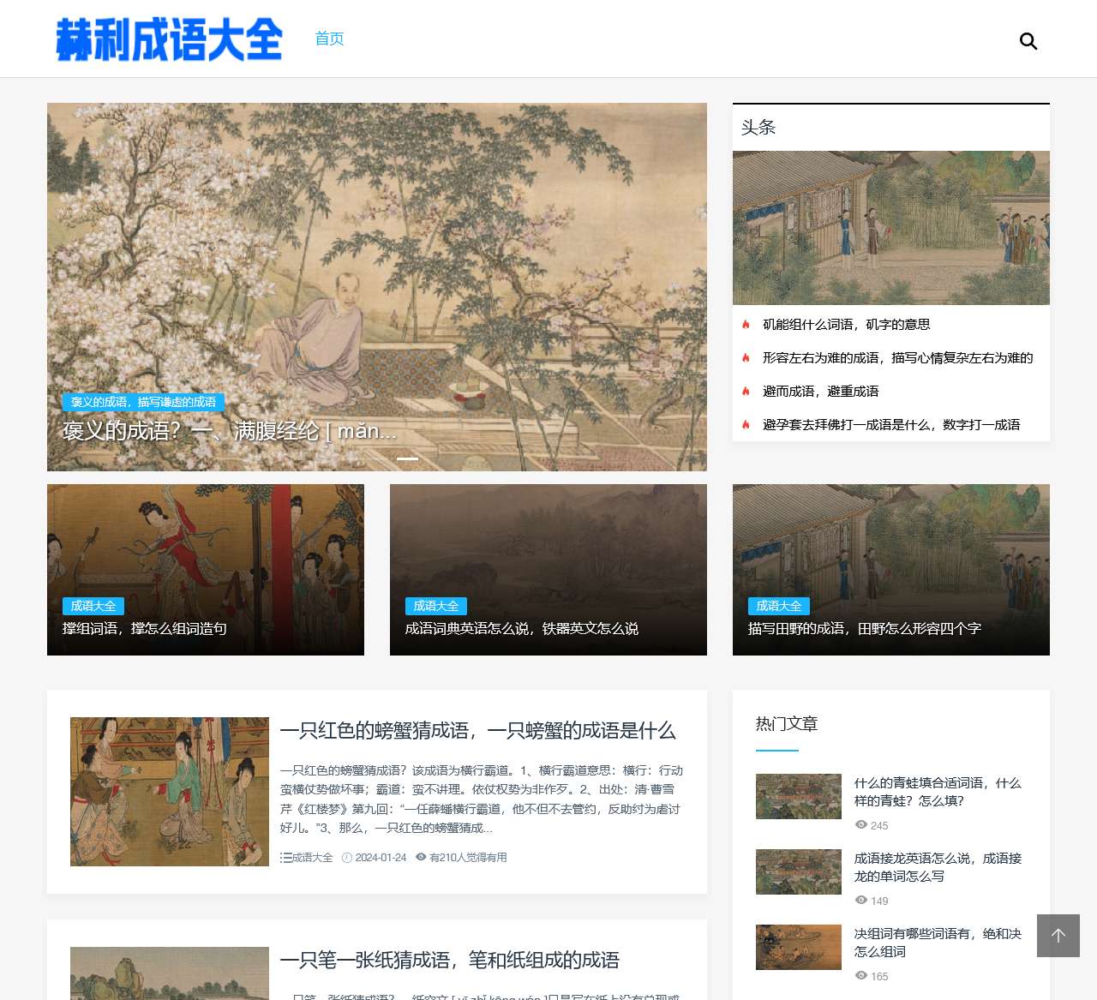Open the carousel title 褒义的成语？一、满腹经纶

tap(230, 431)
